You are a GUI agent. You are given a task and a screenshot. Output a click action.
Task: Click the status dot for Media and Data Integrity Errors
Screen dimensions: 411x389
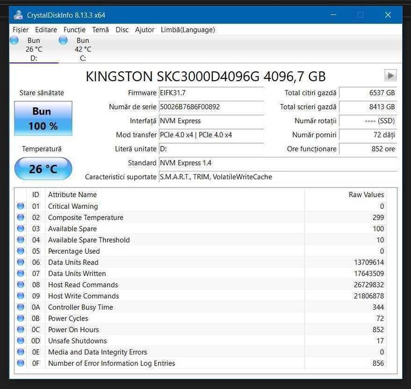[21, 352]
